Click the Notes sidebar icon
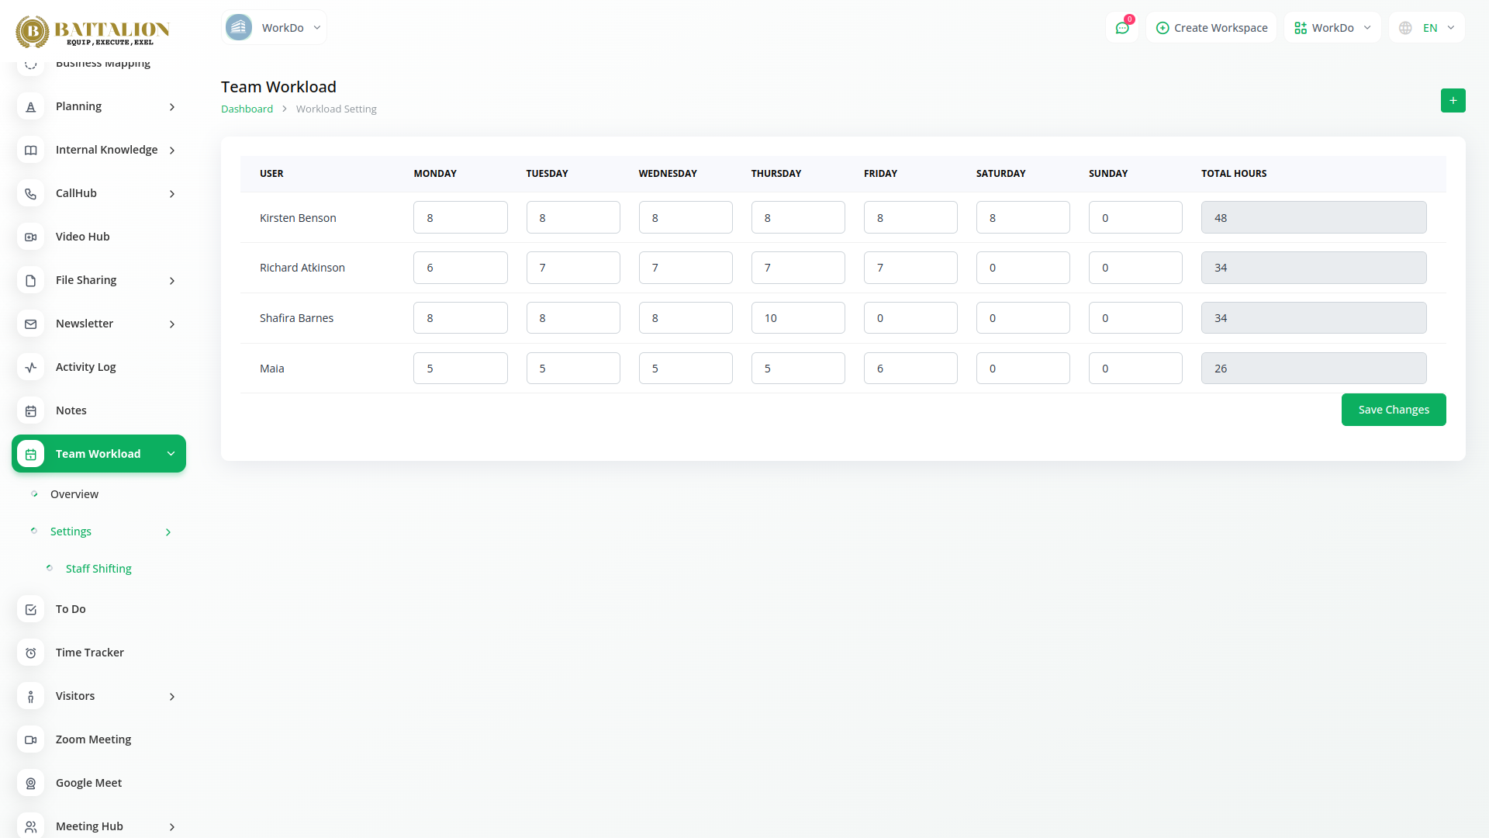1489x838 pixels. point(31,411)
